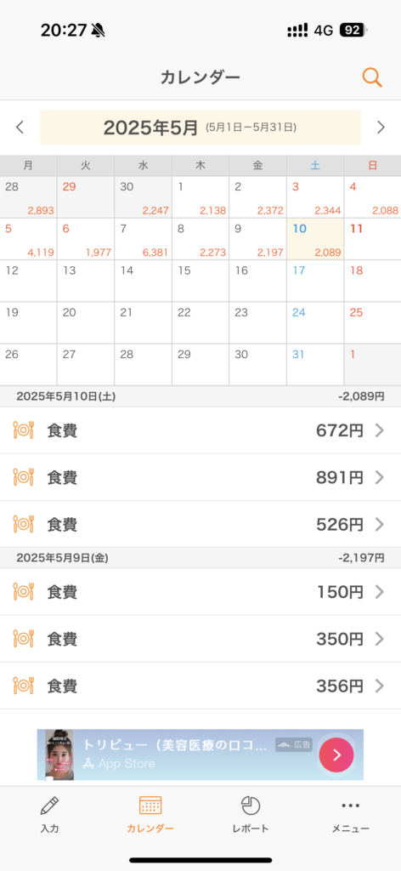Tap the カレンダー icon in bottom bar

coord(150,805)
